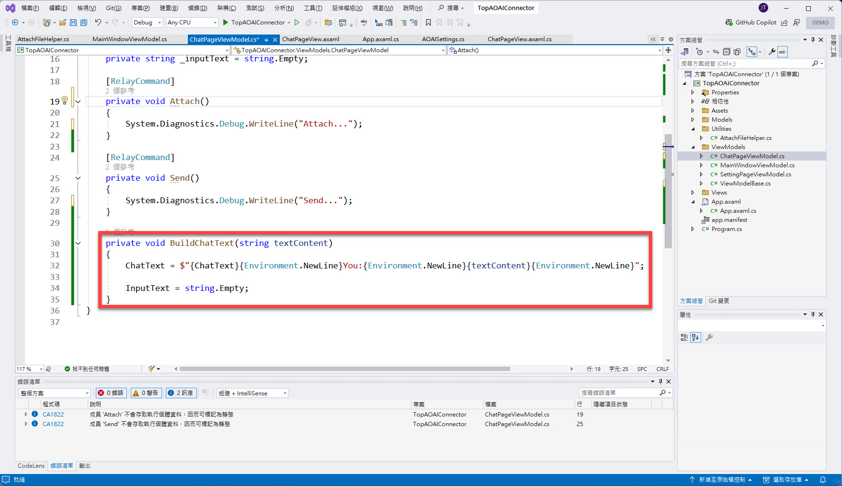
Task: Save the current file with the disk icon
Action: pos(73,23)
